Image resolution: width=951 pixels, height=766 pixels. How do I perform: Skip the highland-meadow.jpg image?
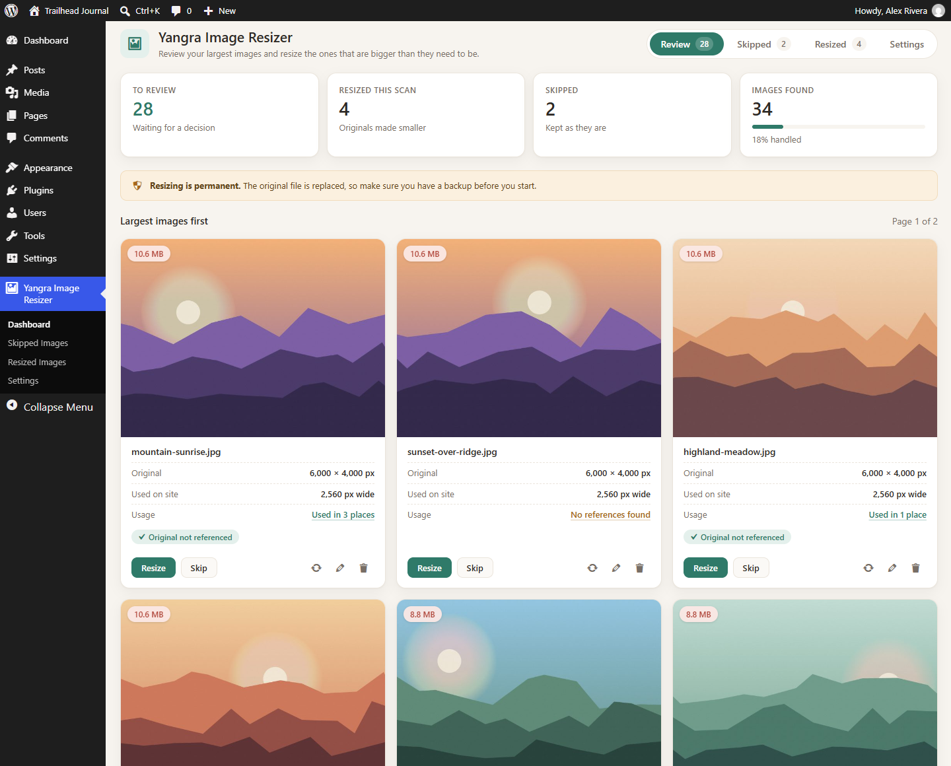point(751,568)
